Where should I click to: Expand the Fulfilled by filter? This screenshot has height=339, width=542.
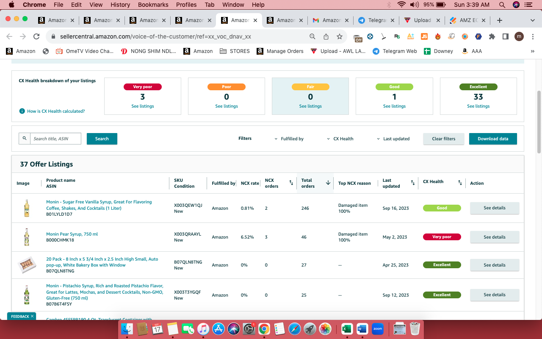(x=289, y=139)
